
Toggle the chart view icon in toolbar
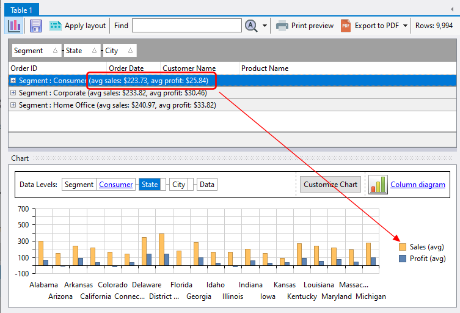coord(14,26)
